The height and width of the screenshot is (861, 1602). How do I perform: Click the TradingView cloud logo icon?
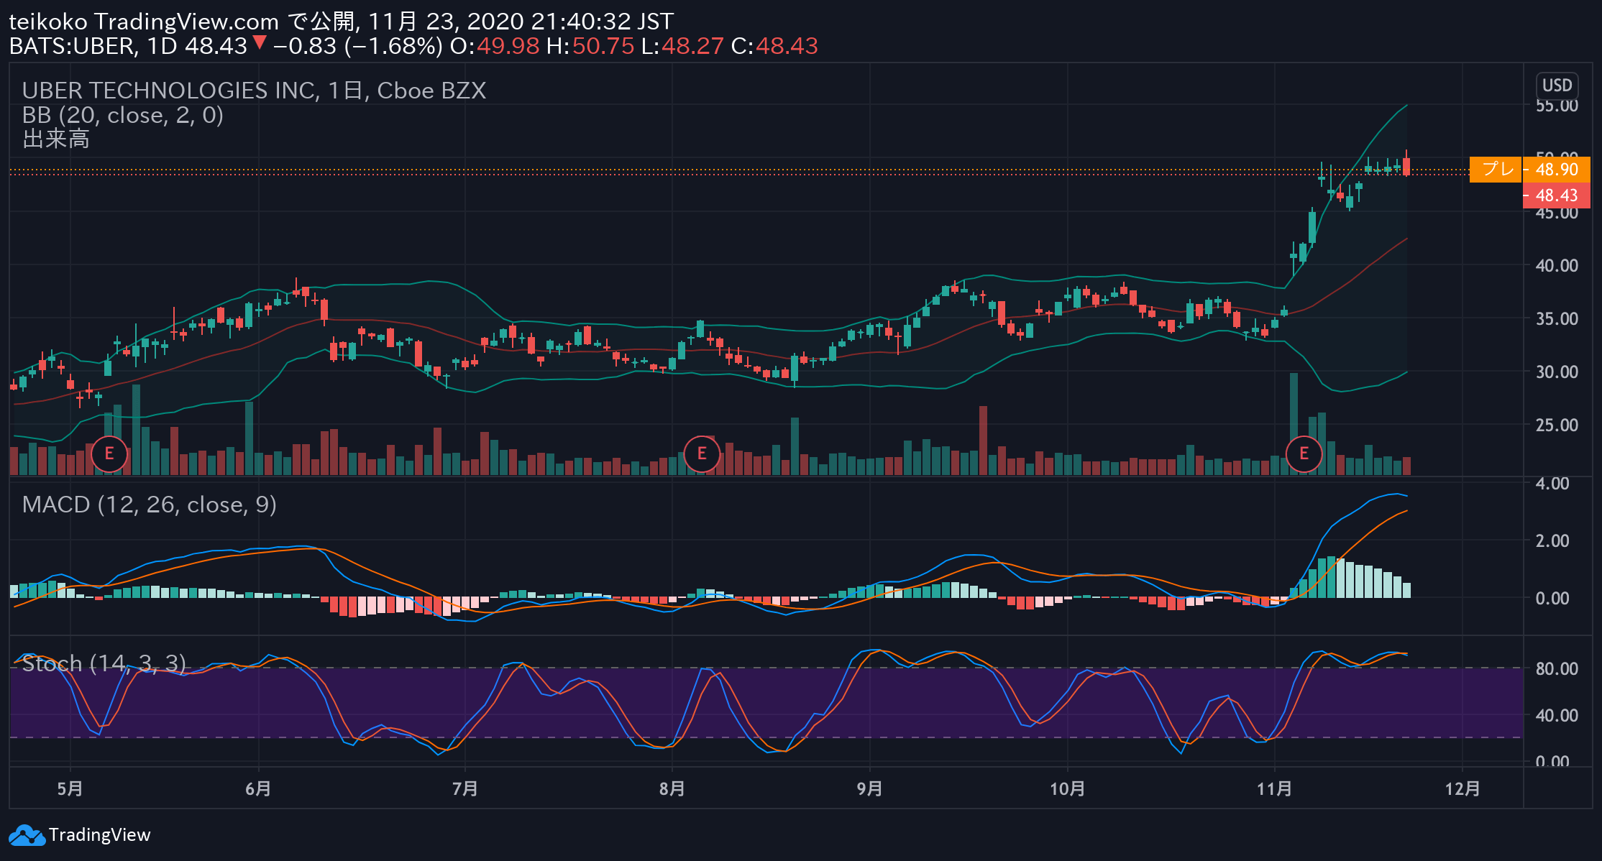(x=27, y=835)
